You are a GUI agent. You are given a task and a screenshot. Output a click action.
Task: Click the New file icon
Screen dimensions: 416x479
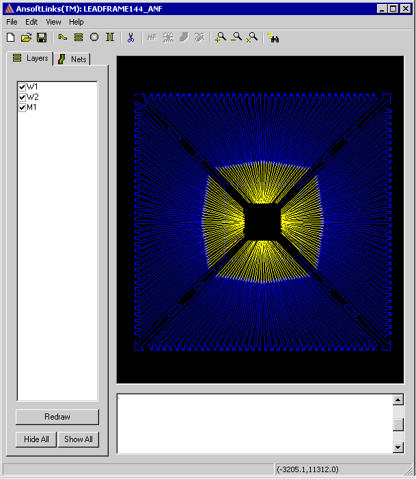11,38
